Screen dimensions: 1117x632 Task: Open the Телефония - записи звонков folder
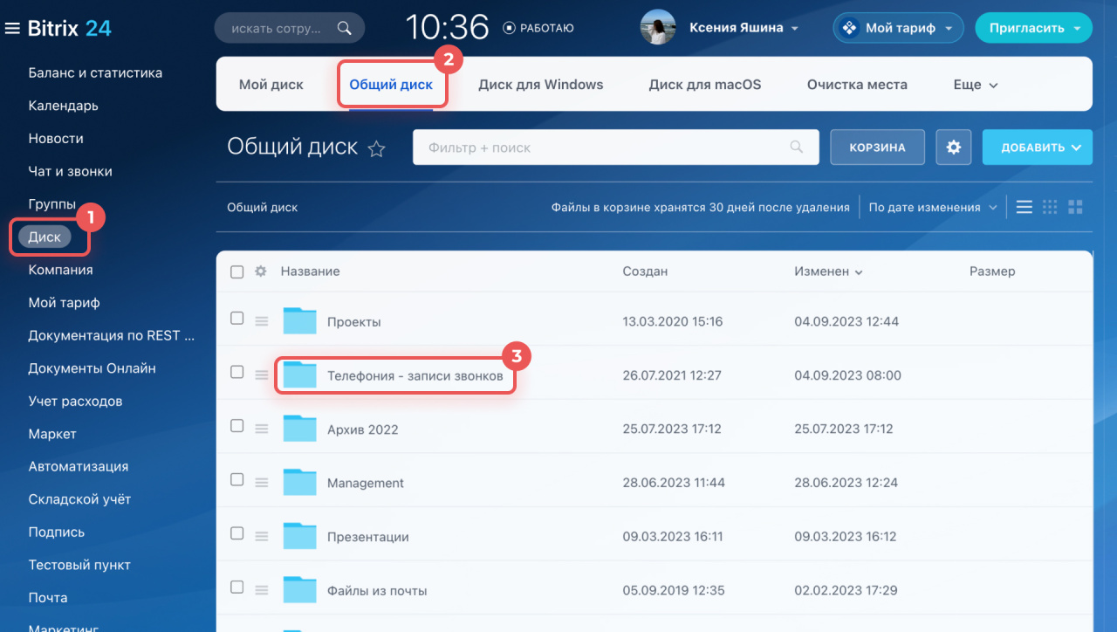pyautogui.click(x=415, y=375)
